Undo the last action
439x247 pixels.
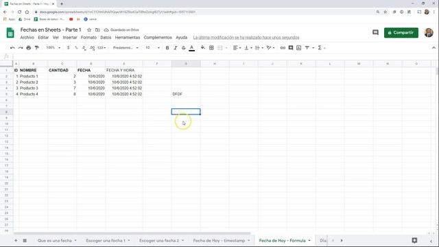click(x=12, y=48)
